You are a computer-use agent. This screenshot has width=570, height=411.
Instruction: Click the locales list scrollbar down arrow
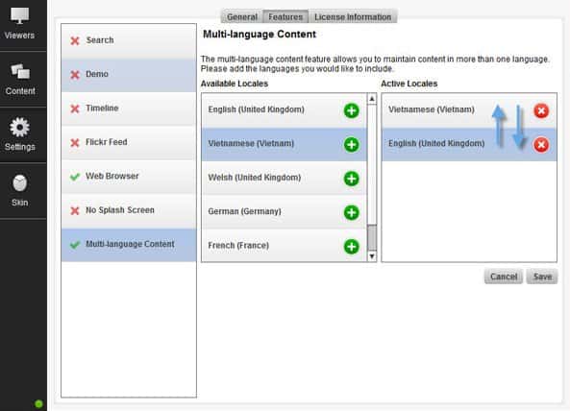(x=372, y=256)
